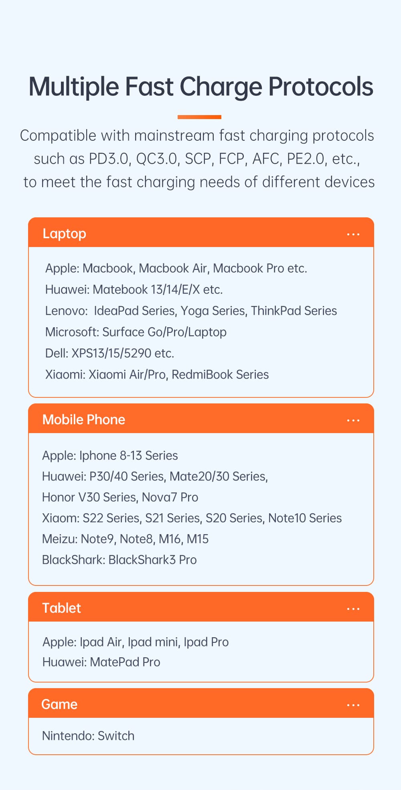Click the orange divider bar under heading

(x=199, y=117)
